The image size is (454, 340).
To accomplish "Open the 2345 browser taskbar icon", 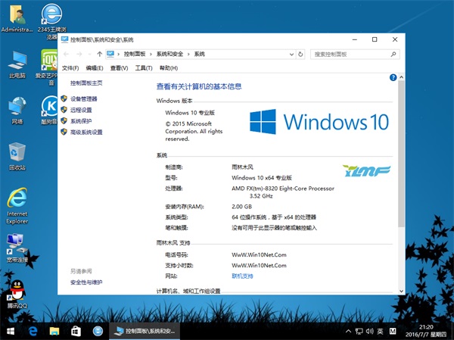I will click(98, 332).
